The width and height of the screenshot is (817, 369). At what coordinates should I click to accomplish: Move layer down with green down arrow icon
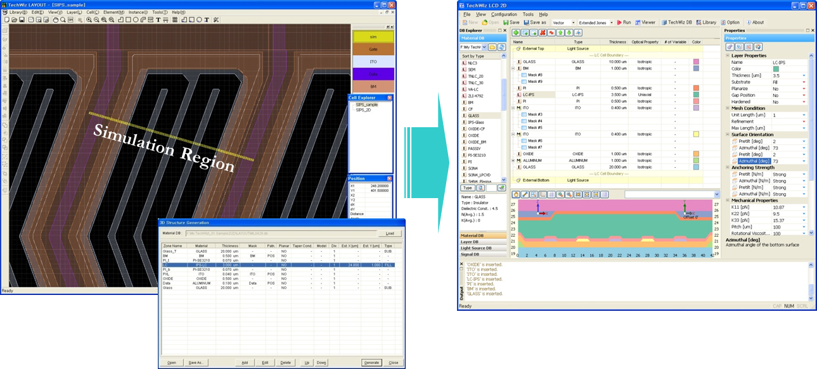pyautogui.click(x=569, y=33)
